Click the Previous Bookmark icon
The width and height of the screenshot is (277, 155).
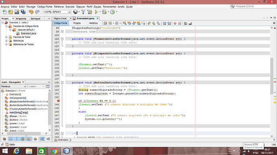click(x=149, y=23)
